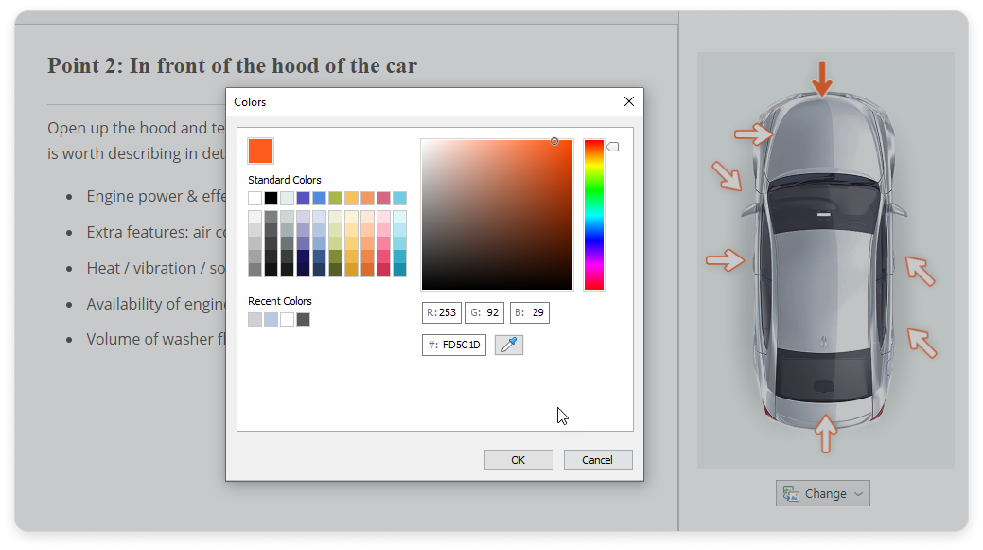Viewport: 983px width, 550px height.
Task: Click the current orange color preview swatch
Action: 260,151
